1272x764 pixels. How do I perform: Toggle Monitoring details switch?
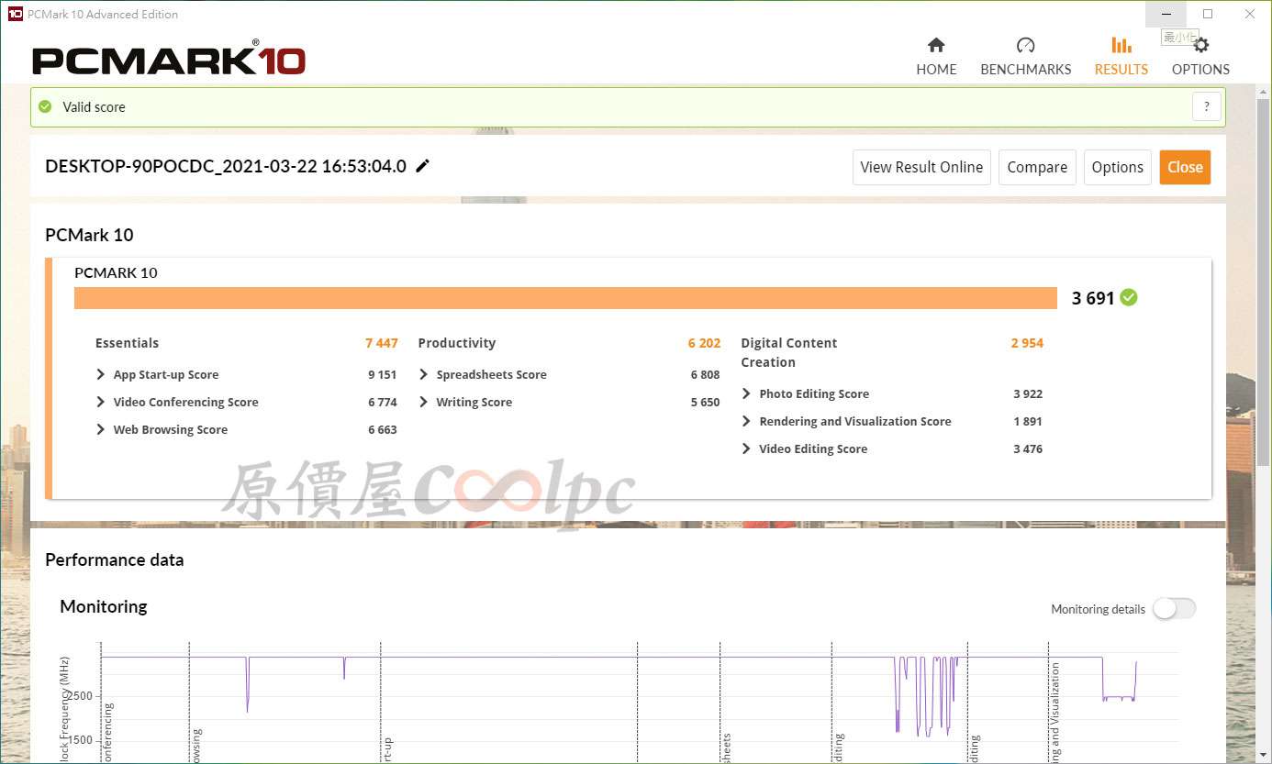coord(1174,608)
